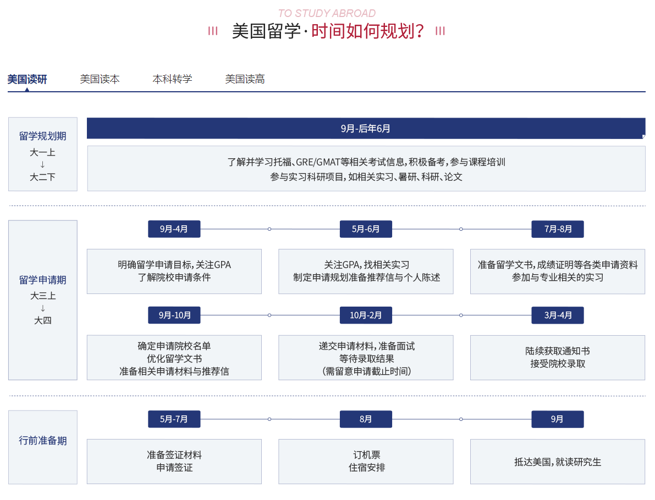Pick the 3月-4月 timeline badge
Screen dimensions: 655x500
557,315
